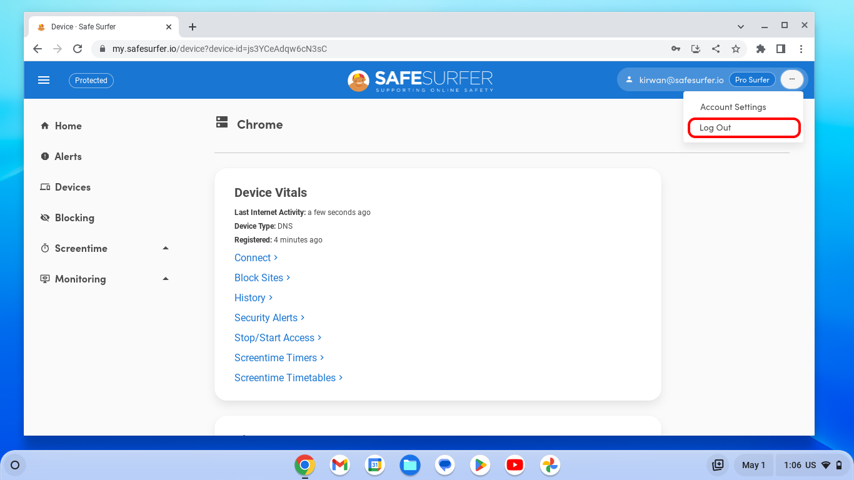Image resolution: width=854 pixels, height=480 pixels.
Task: Open the ChromeOS launcher button
Action: [15, 465]
